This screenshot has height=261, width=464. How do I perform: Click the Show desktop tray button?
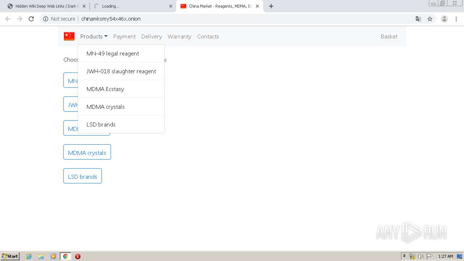point(460,256)
